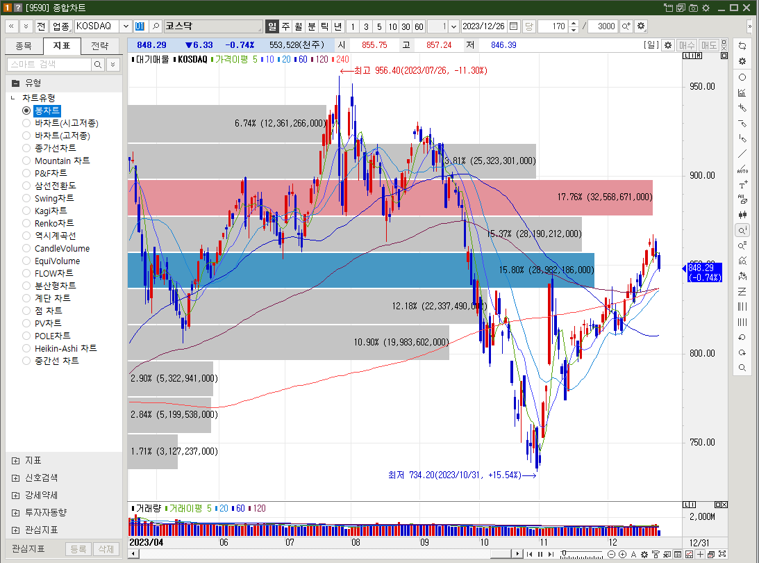This screenshot has width=759, height=563.
Task: Select the trend line drawing tool
Action: (742, 154)
